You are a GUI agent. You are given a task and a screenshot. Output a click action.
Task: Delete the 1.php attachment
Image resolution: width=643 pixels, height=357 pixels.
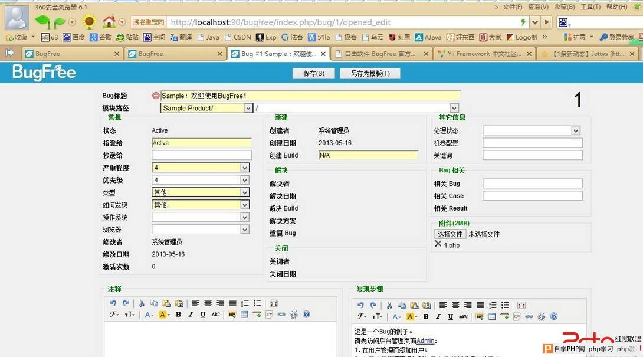[x=438, y=244]
